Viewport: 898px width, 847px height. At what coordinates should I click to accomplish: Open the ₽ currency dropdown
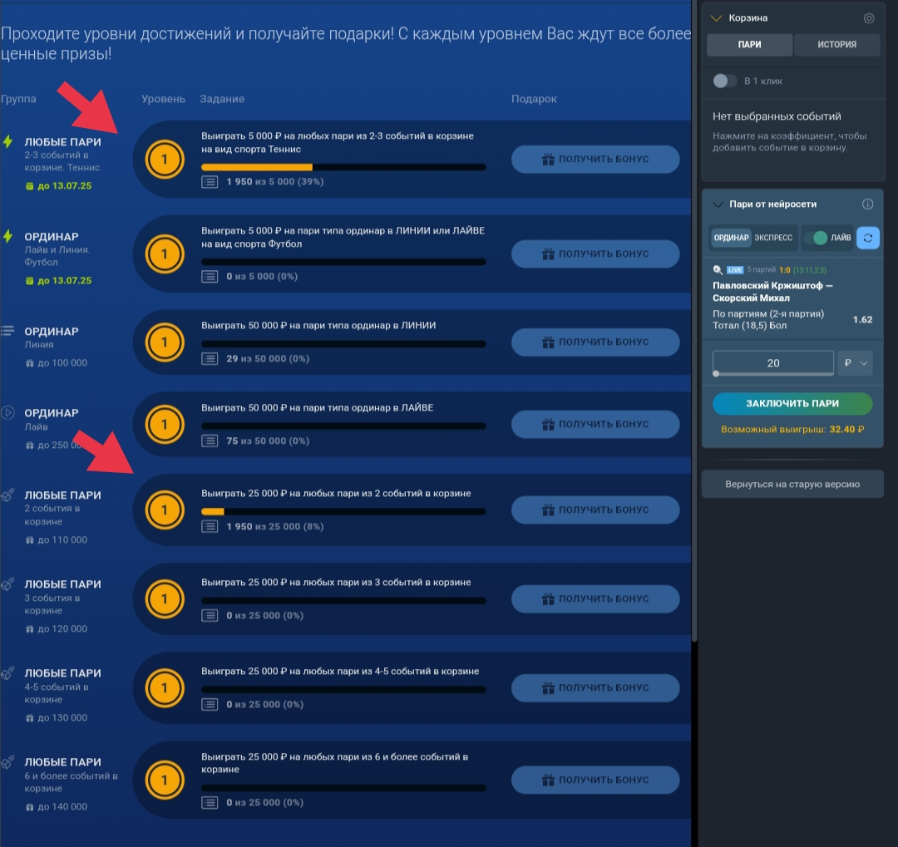coord(856,363)
